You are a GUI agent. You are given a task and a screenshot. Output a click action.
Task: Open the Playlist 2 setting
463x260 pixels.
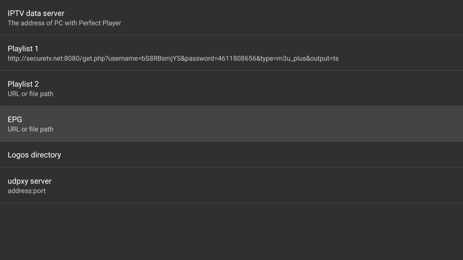click(23, 84)
